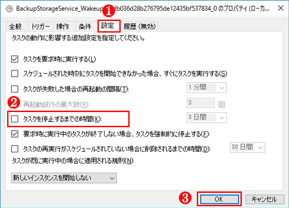Open the 30 日間 deletion time dropdown

(248, 147)
